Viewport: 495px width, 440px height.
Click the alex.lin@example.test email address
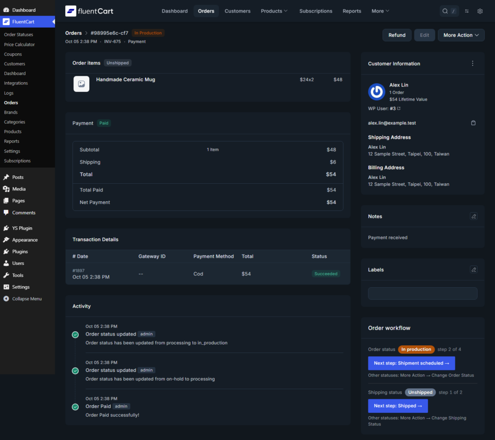(x=392, y=123)
